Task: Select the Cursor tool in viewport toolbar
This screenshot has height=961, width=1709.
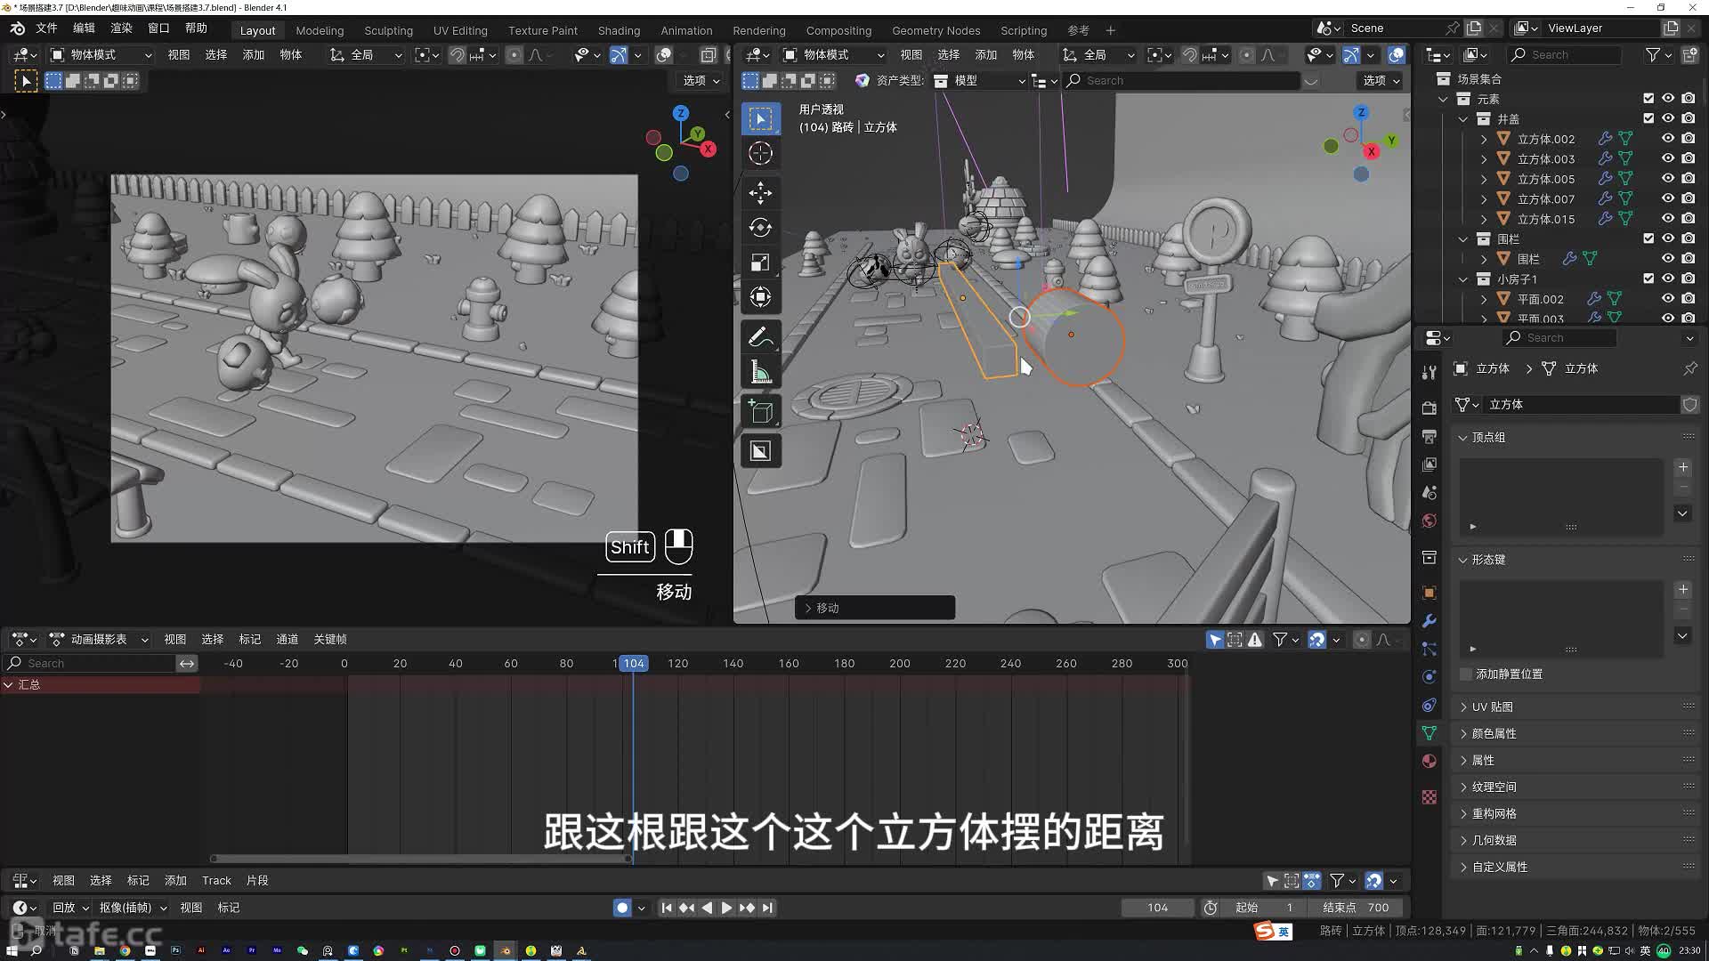Action: point(760,153)
